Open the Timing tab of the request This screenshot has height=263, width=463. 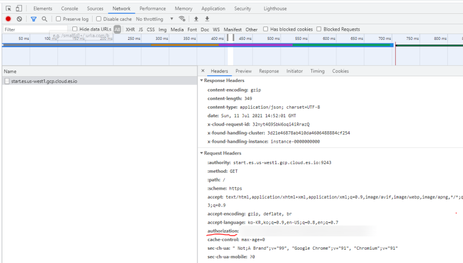point(317,71)
